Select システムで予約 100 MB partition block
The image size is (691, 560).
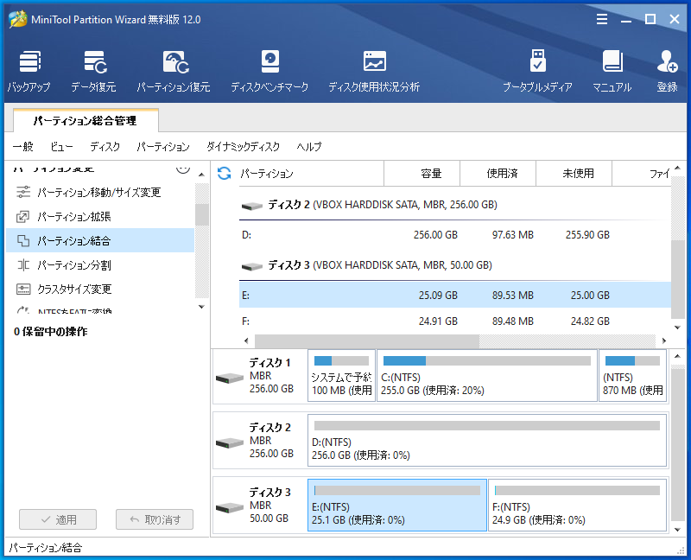tap(341, 376)
